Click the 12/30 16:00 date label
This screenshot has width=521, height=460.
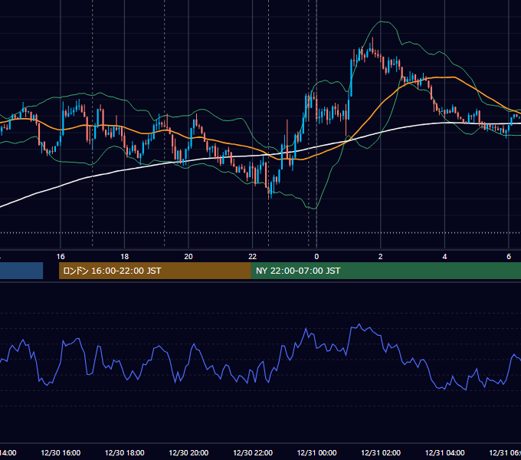(x=61, y=453)
